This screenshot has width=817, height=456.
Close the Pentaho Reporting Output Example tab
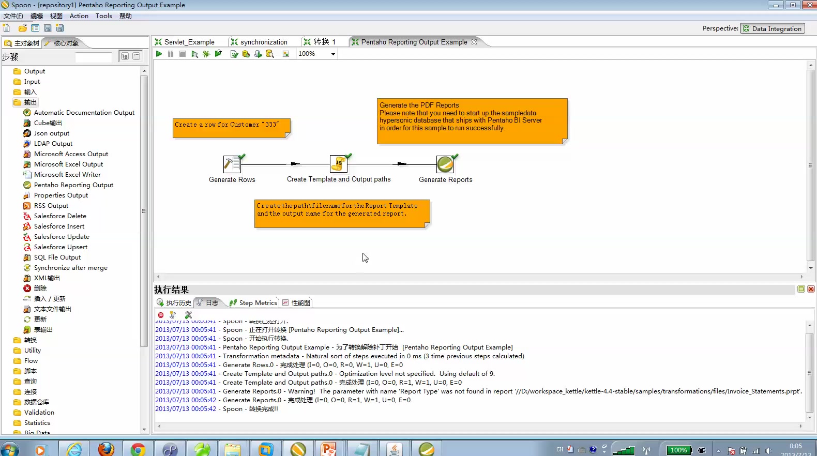click(474, 42)
